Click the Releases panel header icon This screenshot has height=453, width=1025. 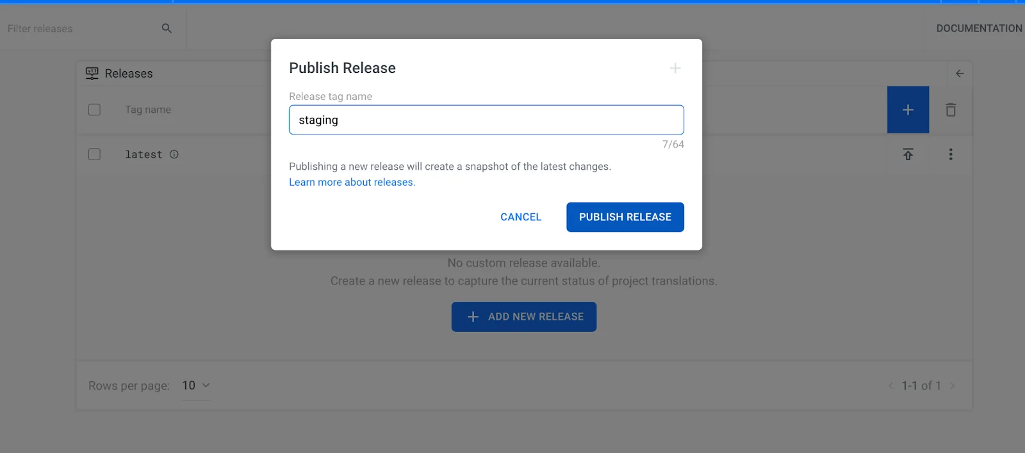tap(92, 74)
